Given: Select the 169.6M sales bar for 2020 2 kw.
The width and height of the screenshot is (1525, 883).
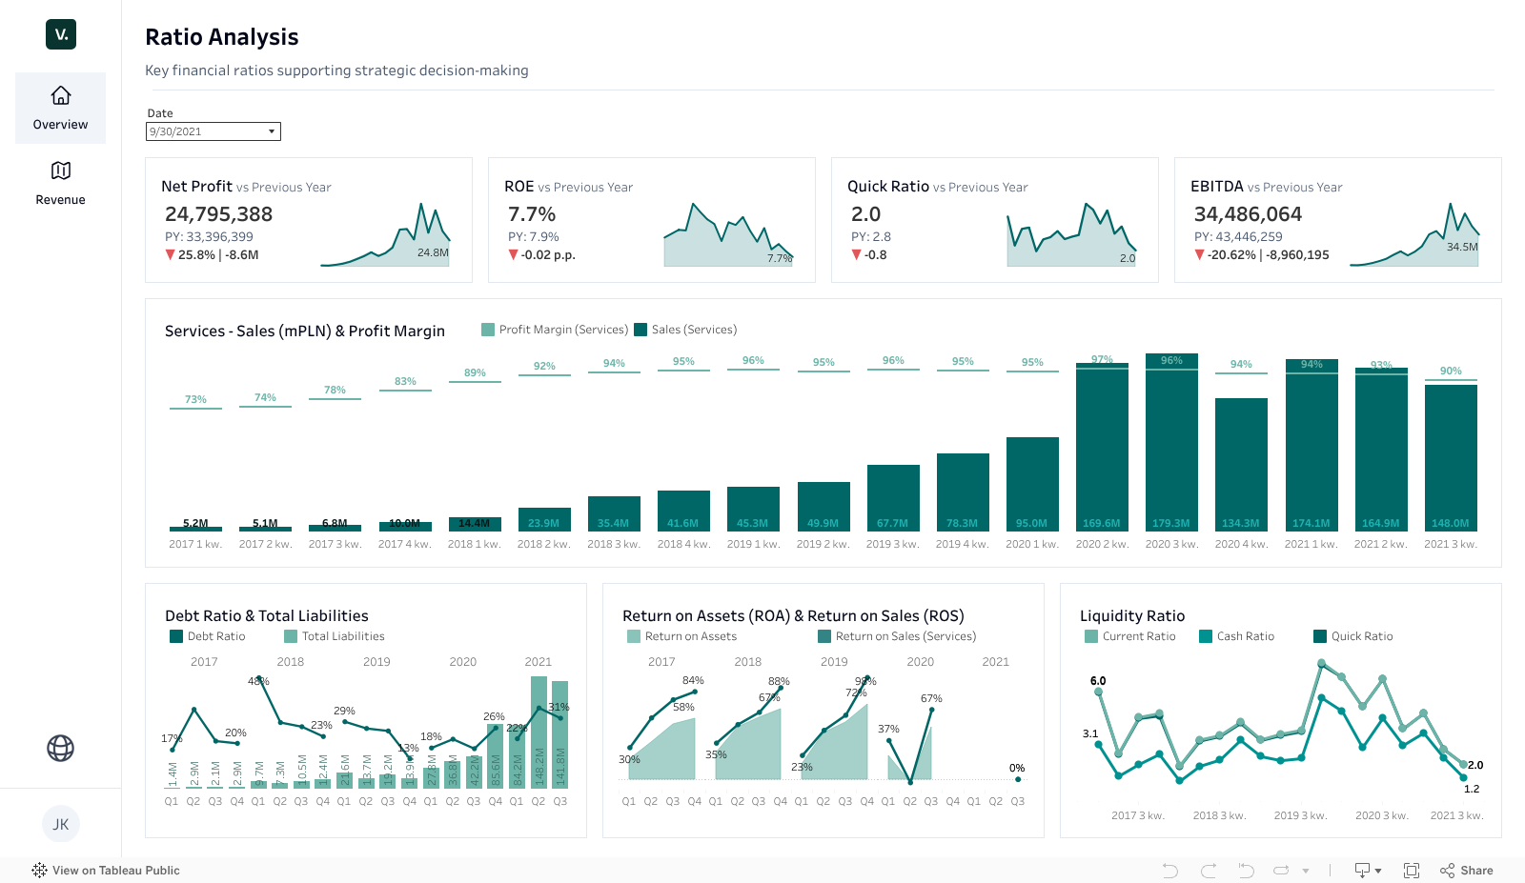Looking at the screenshot, I should tap(1102, 448).
